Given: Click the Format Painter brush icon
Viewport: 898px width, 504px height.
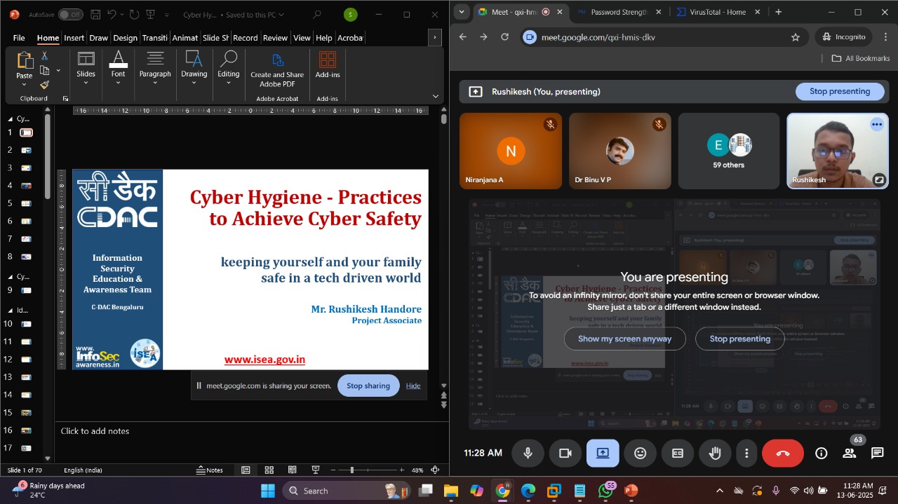Looking at the screenshot, I should [x=44, y=85].
